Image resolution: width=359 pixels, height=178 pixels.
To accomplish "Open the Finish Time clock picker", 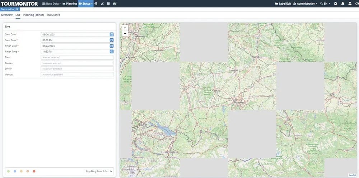I will tap(112, 52).
